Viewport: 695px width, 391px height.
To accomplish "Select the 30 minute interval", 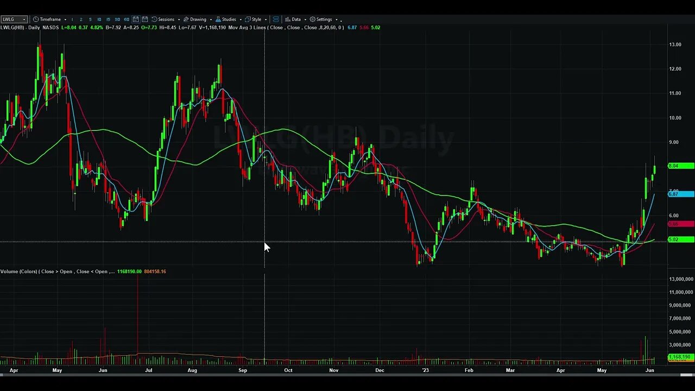I will [x=117, y=20].
